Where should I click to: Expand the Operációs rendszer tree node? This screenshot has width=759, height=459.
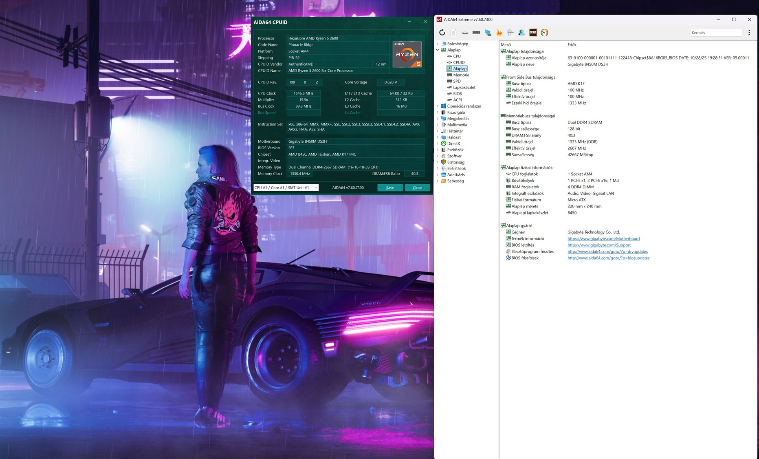click(438, 106)
